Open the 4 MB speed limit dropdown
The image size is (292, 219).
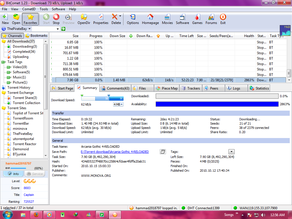coord(118,104)
